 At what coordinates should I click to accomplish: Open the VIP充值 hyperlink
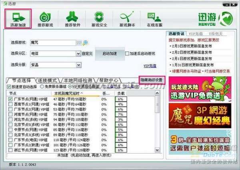point(150,66)
